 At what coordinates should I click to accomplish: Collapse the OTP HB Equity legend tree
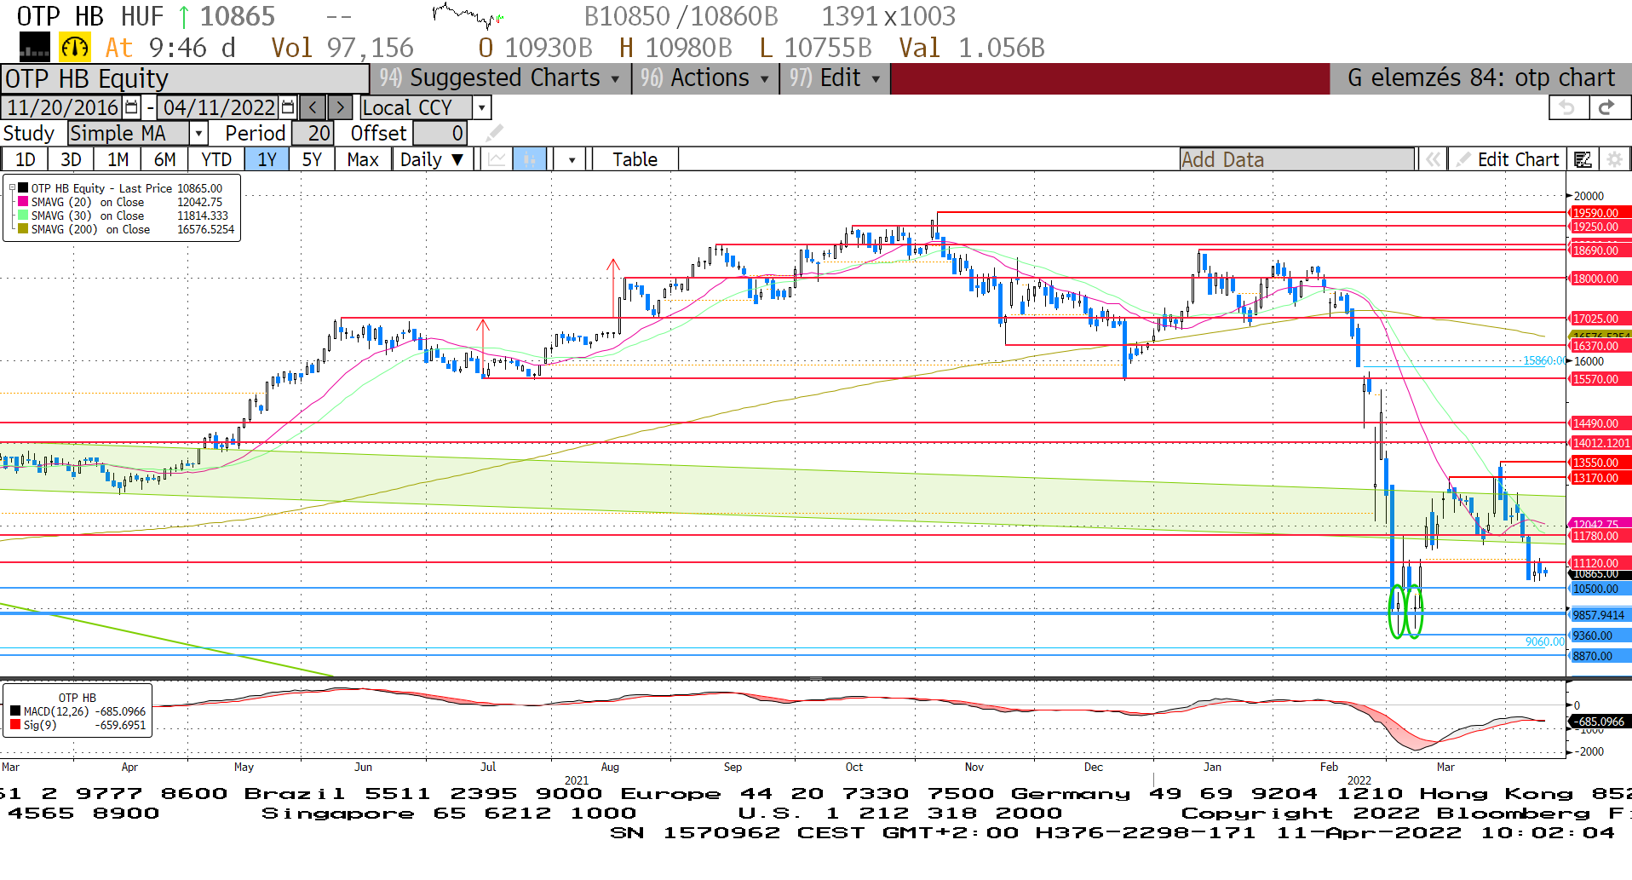[x=12, y=188]
